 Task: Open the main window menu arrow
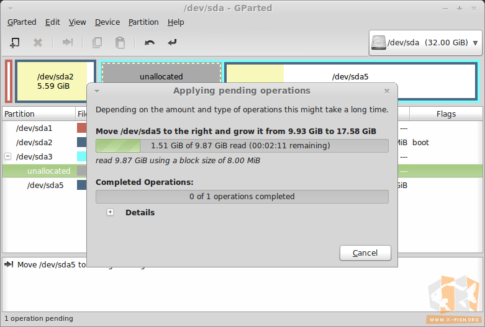click(x=11, y=8)
